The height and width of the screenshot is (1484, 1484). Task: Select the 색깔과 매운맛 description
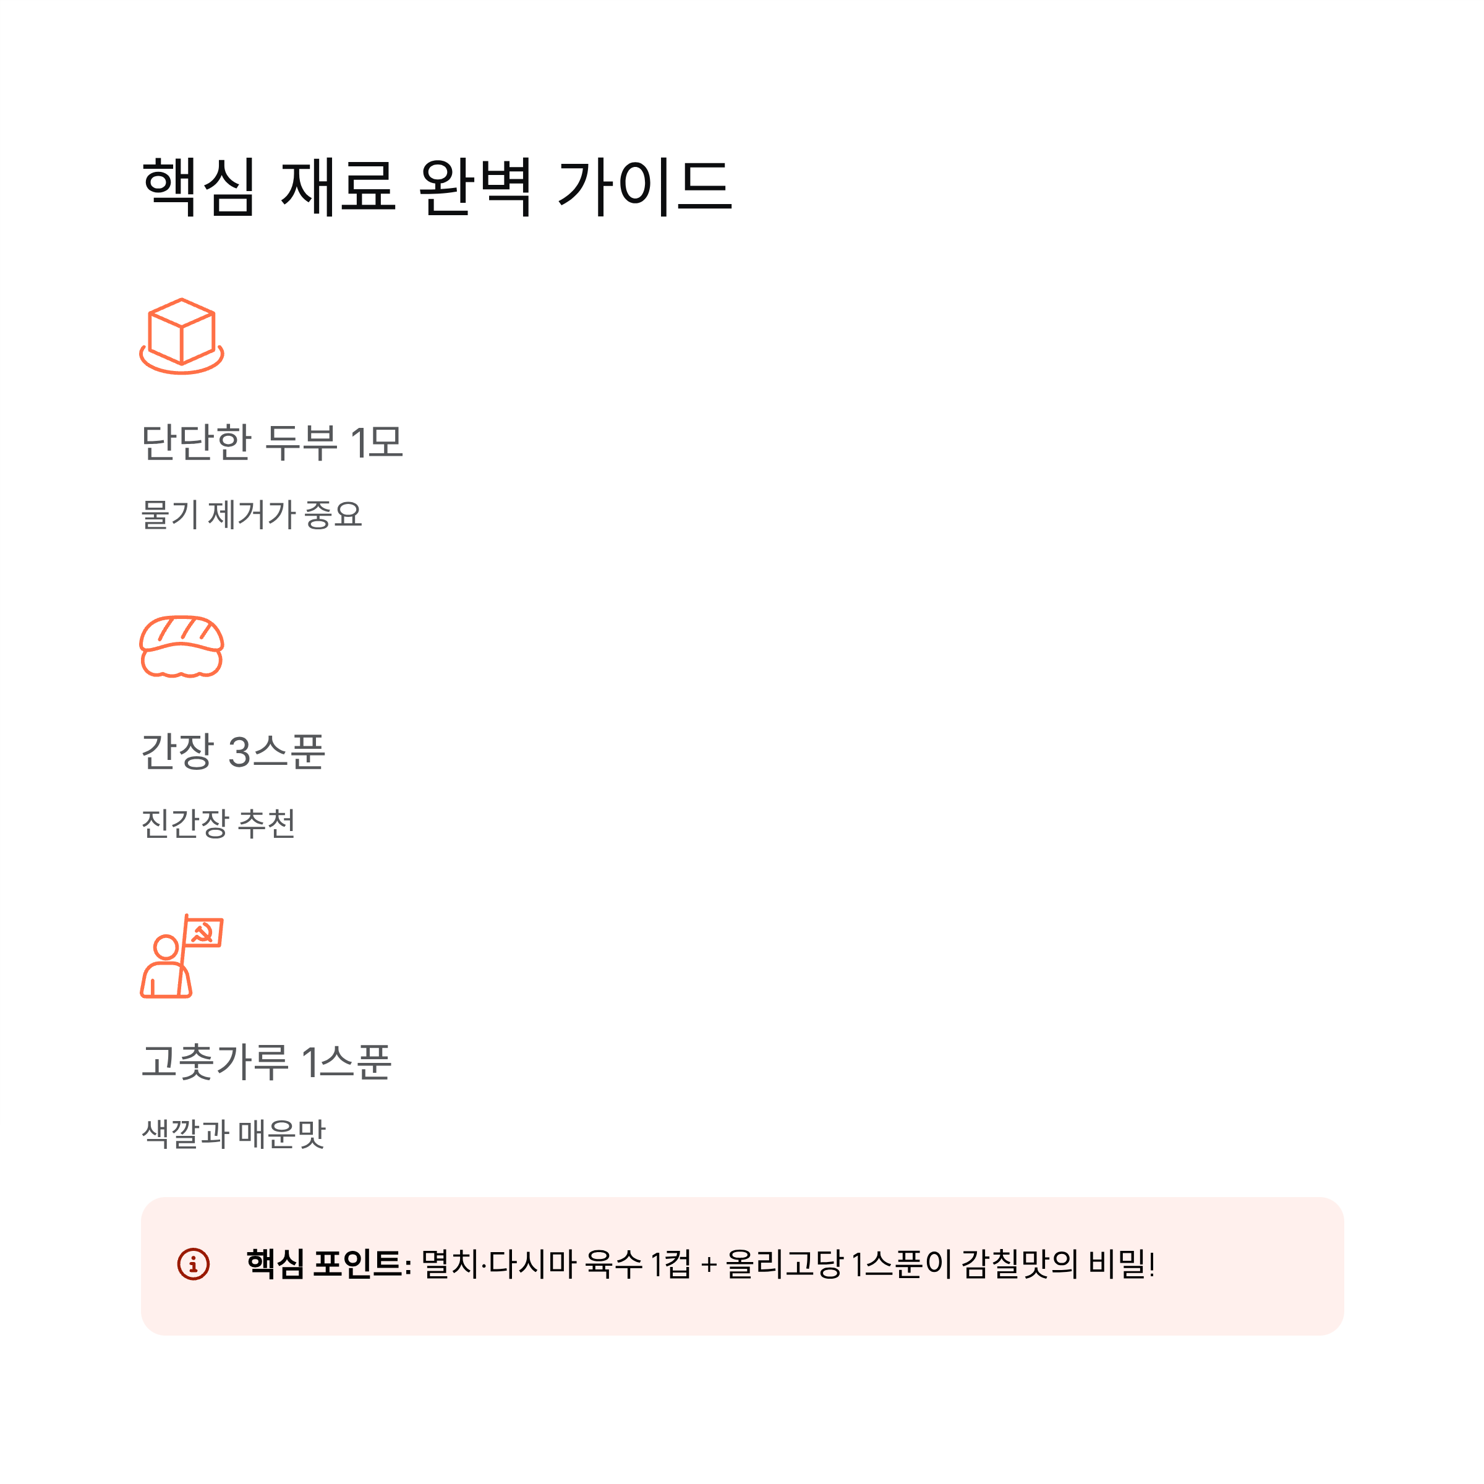[x=234, y=1134]
